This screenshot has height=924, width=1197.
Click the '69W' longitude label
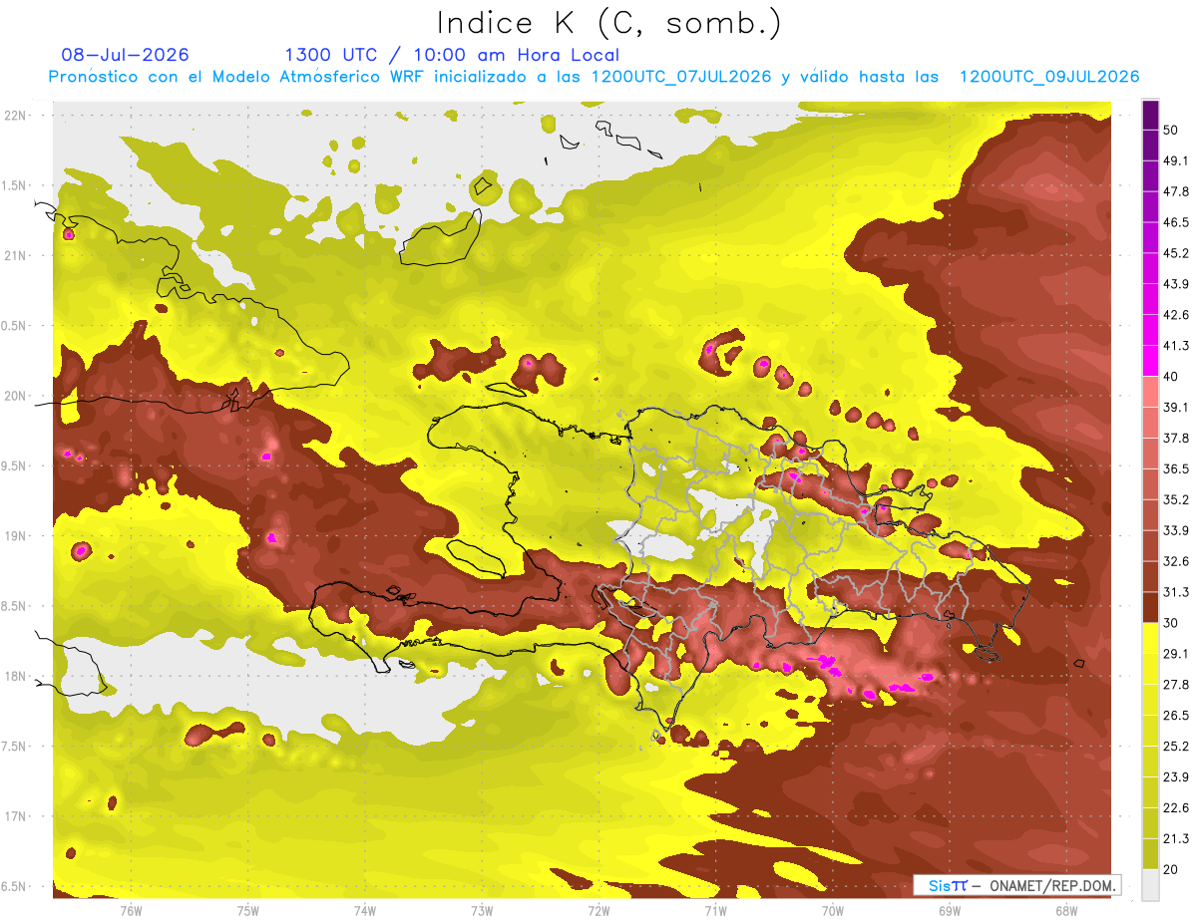click(x=950, y=911)
